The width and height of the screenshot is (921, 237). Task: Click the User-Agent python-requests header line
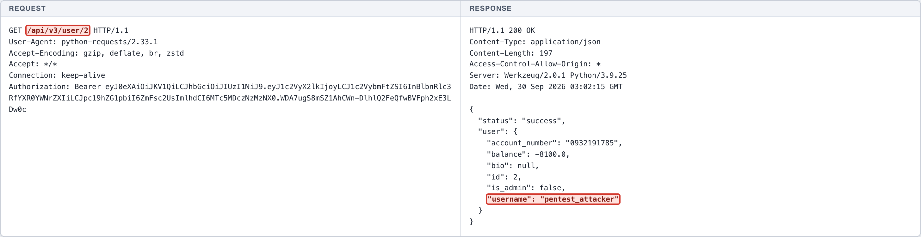[x=83, y=42]
